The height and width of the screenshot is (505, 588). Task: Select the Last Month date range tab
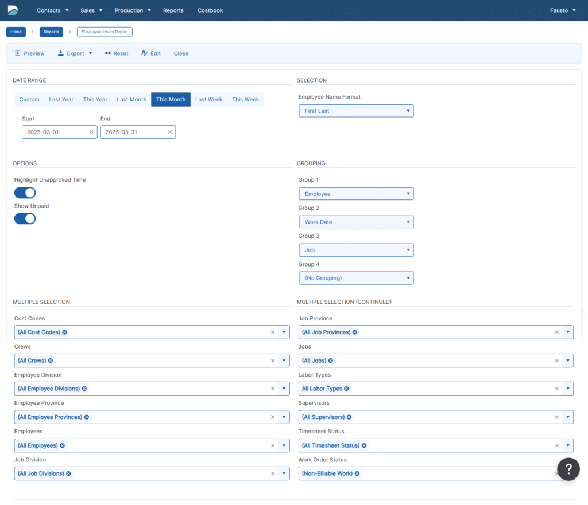click(131, 100)
